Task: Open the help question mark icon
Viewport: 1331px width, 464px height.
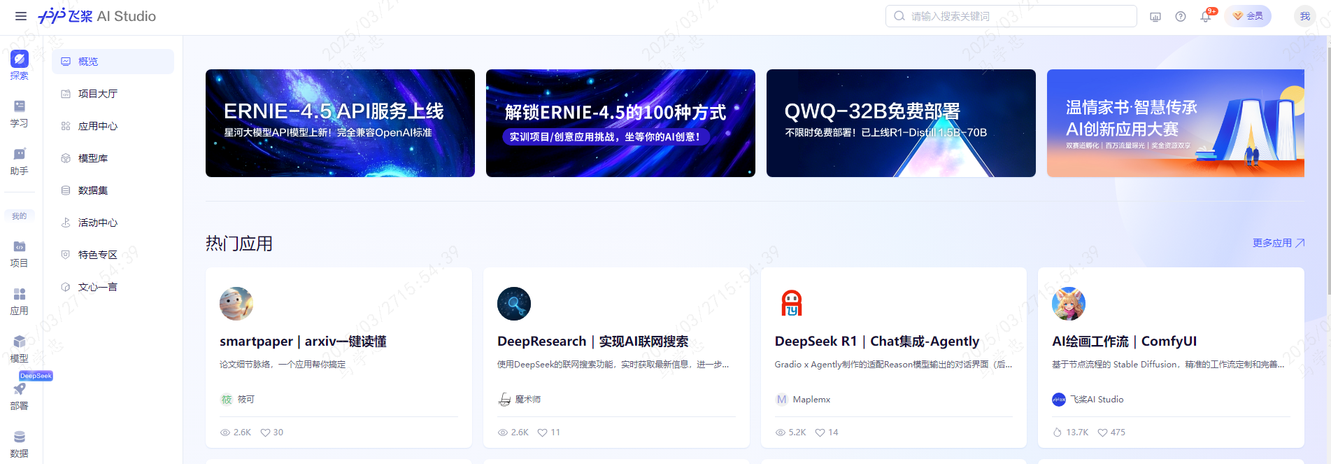Action: click(x=1181, y=17)
